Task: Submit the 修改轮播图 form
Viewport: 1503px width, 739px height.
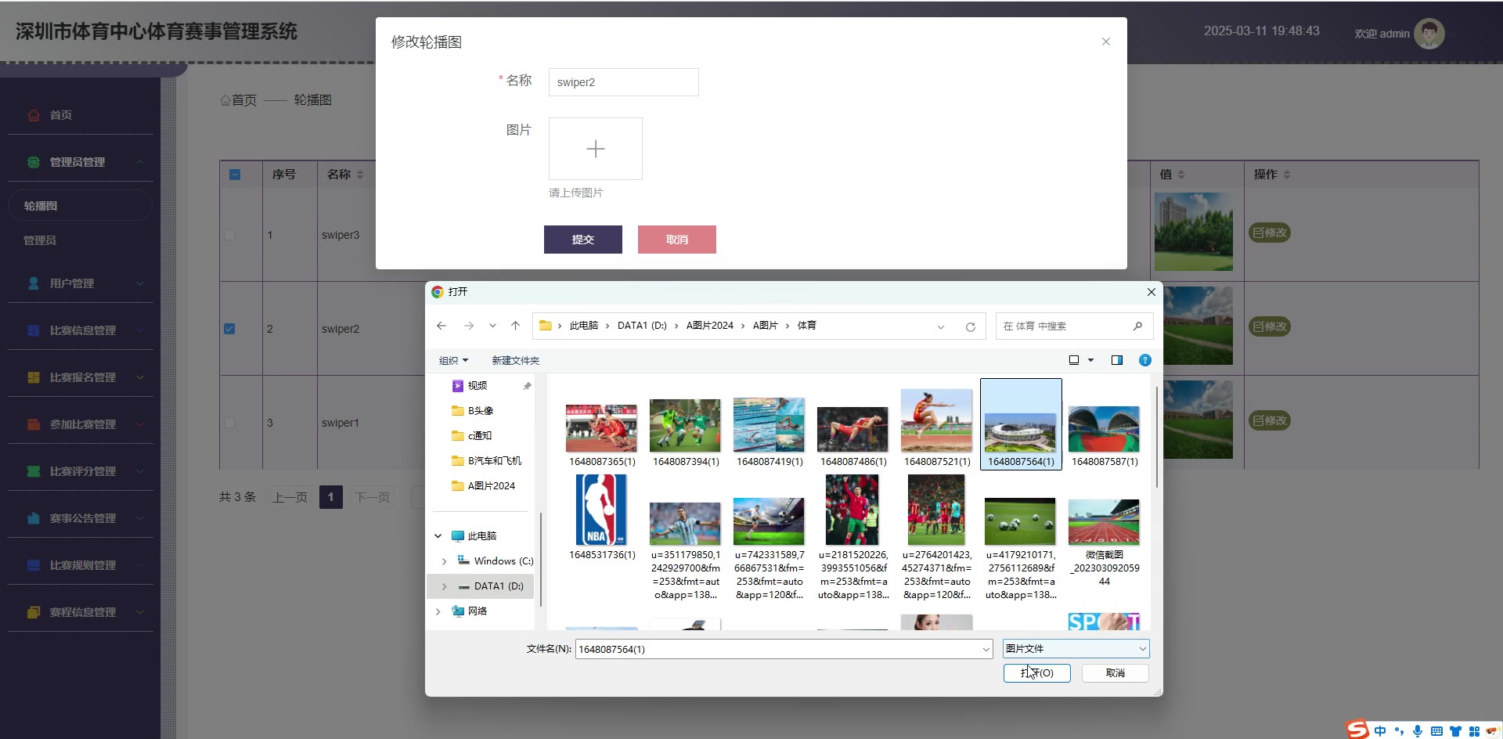Action: 583,240
